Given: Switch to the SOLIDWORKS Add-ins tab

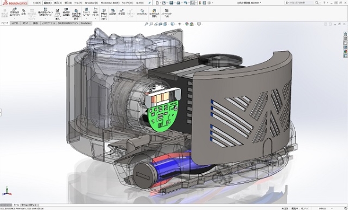Looking at the screenshot, I should tap(68, 23).
